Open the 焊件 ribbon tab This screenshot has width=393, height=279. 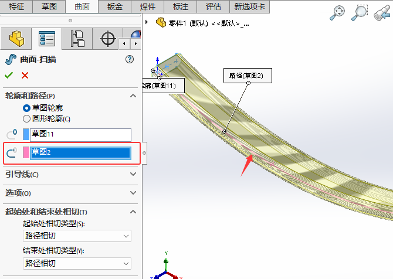click(148, 6)
